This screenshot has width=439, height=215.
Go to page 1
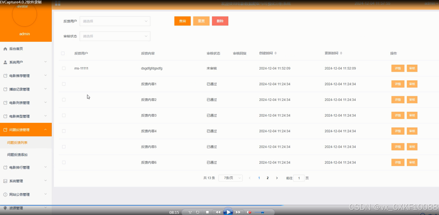tap(259, 178)
